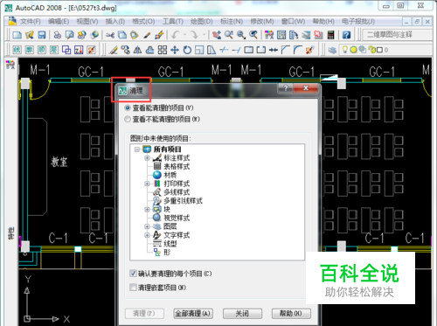Collapse the 所有项目 root tree node
Viewport: 437px width, 326px height.
point(137,149)
